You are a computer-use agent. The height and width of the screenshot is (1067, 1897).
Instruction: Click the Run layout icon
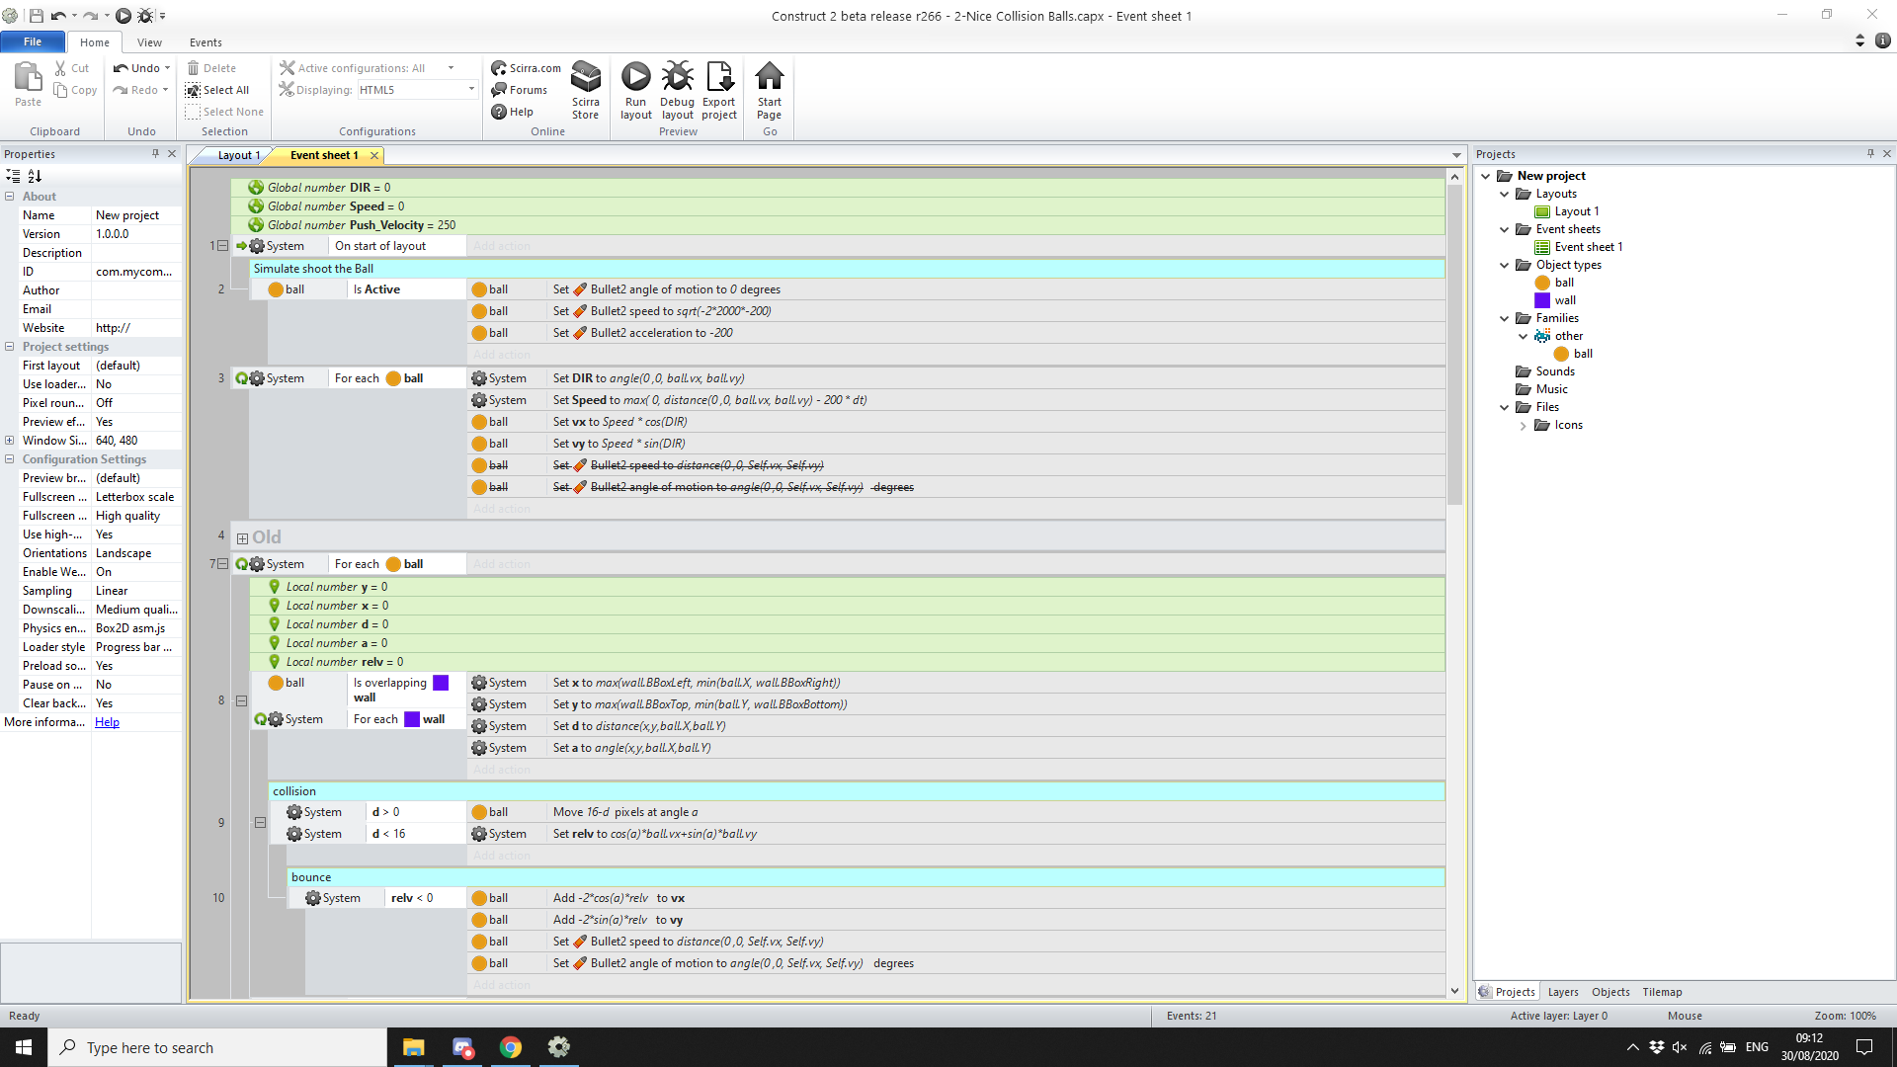(x=635, y=77)
